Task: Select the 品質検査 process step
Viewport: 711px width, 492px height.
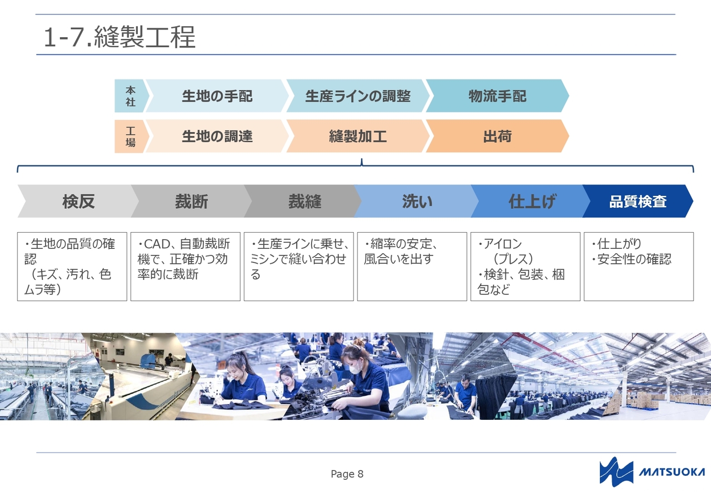Action: point(638,202)
